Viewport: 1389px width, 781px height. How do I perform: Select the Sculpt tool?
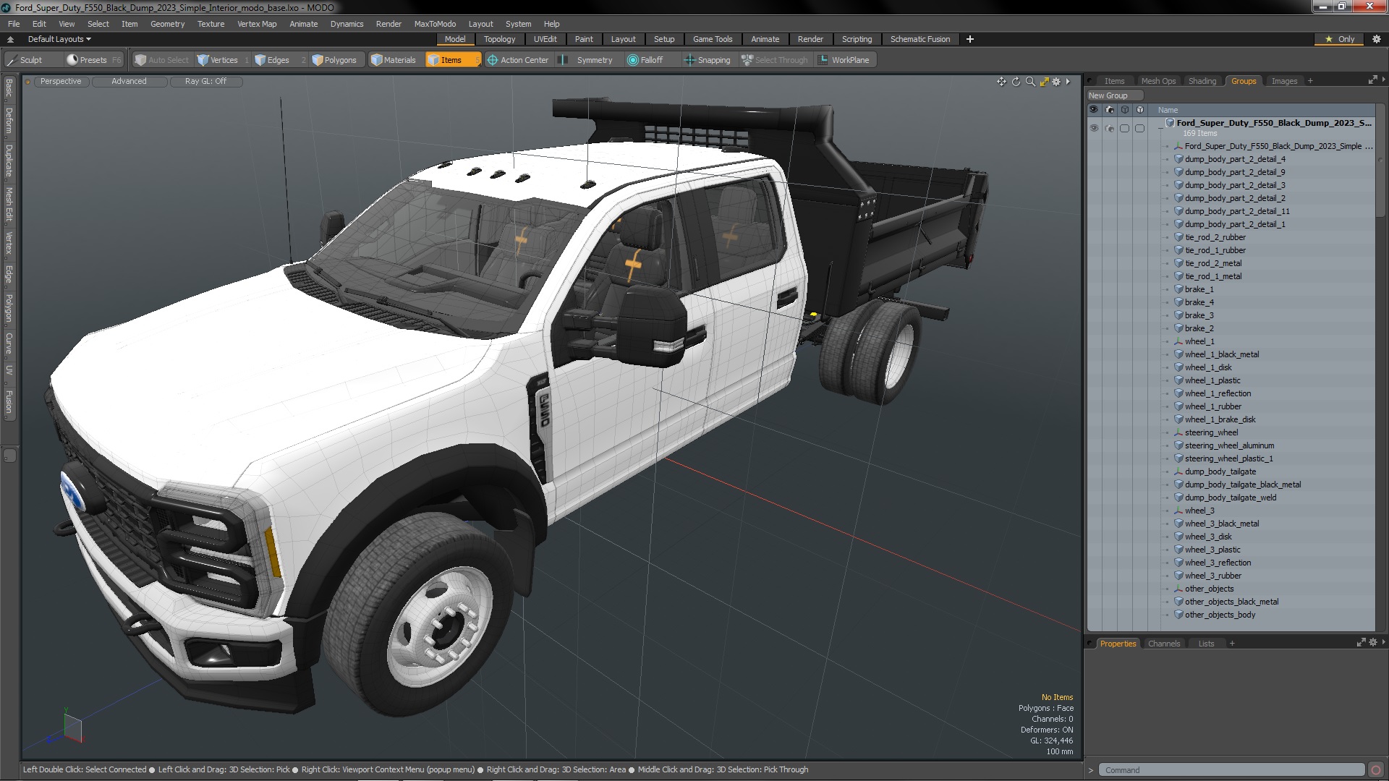tap(25, 60)
